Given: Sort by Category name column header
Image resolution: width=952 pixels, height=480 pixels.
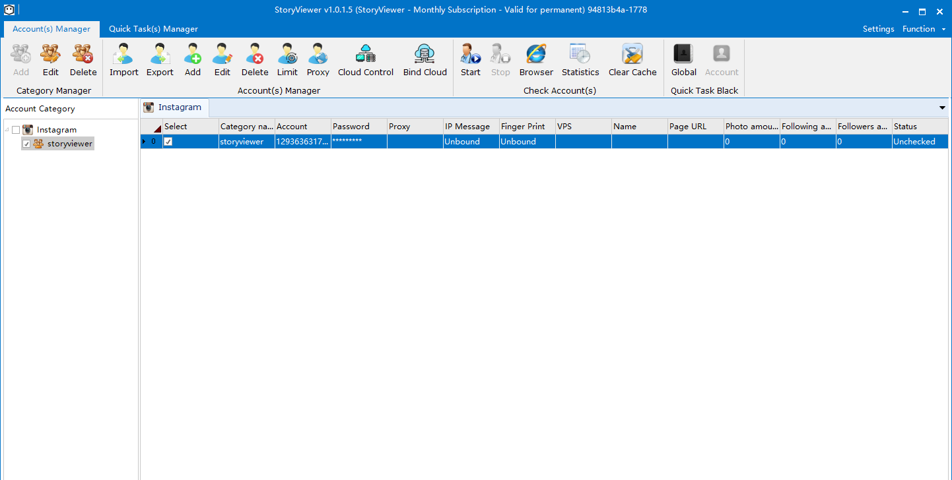Looking at the screenshot, I should (x=246, y=127).
